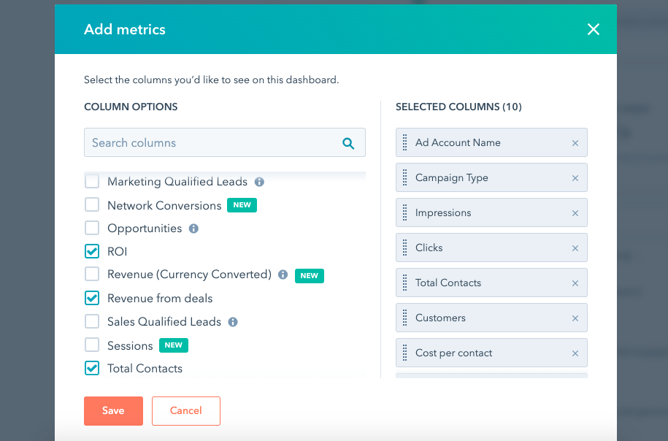The height and width of the screenshot is (441, 668).
Task: Click the search magnifier icon
Action: [348, 143]
